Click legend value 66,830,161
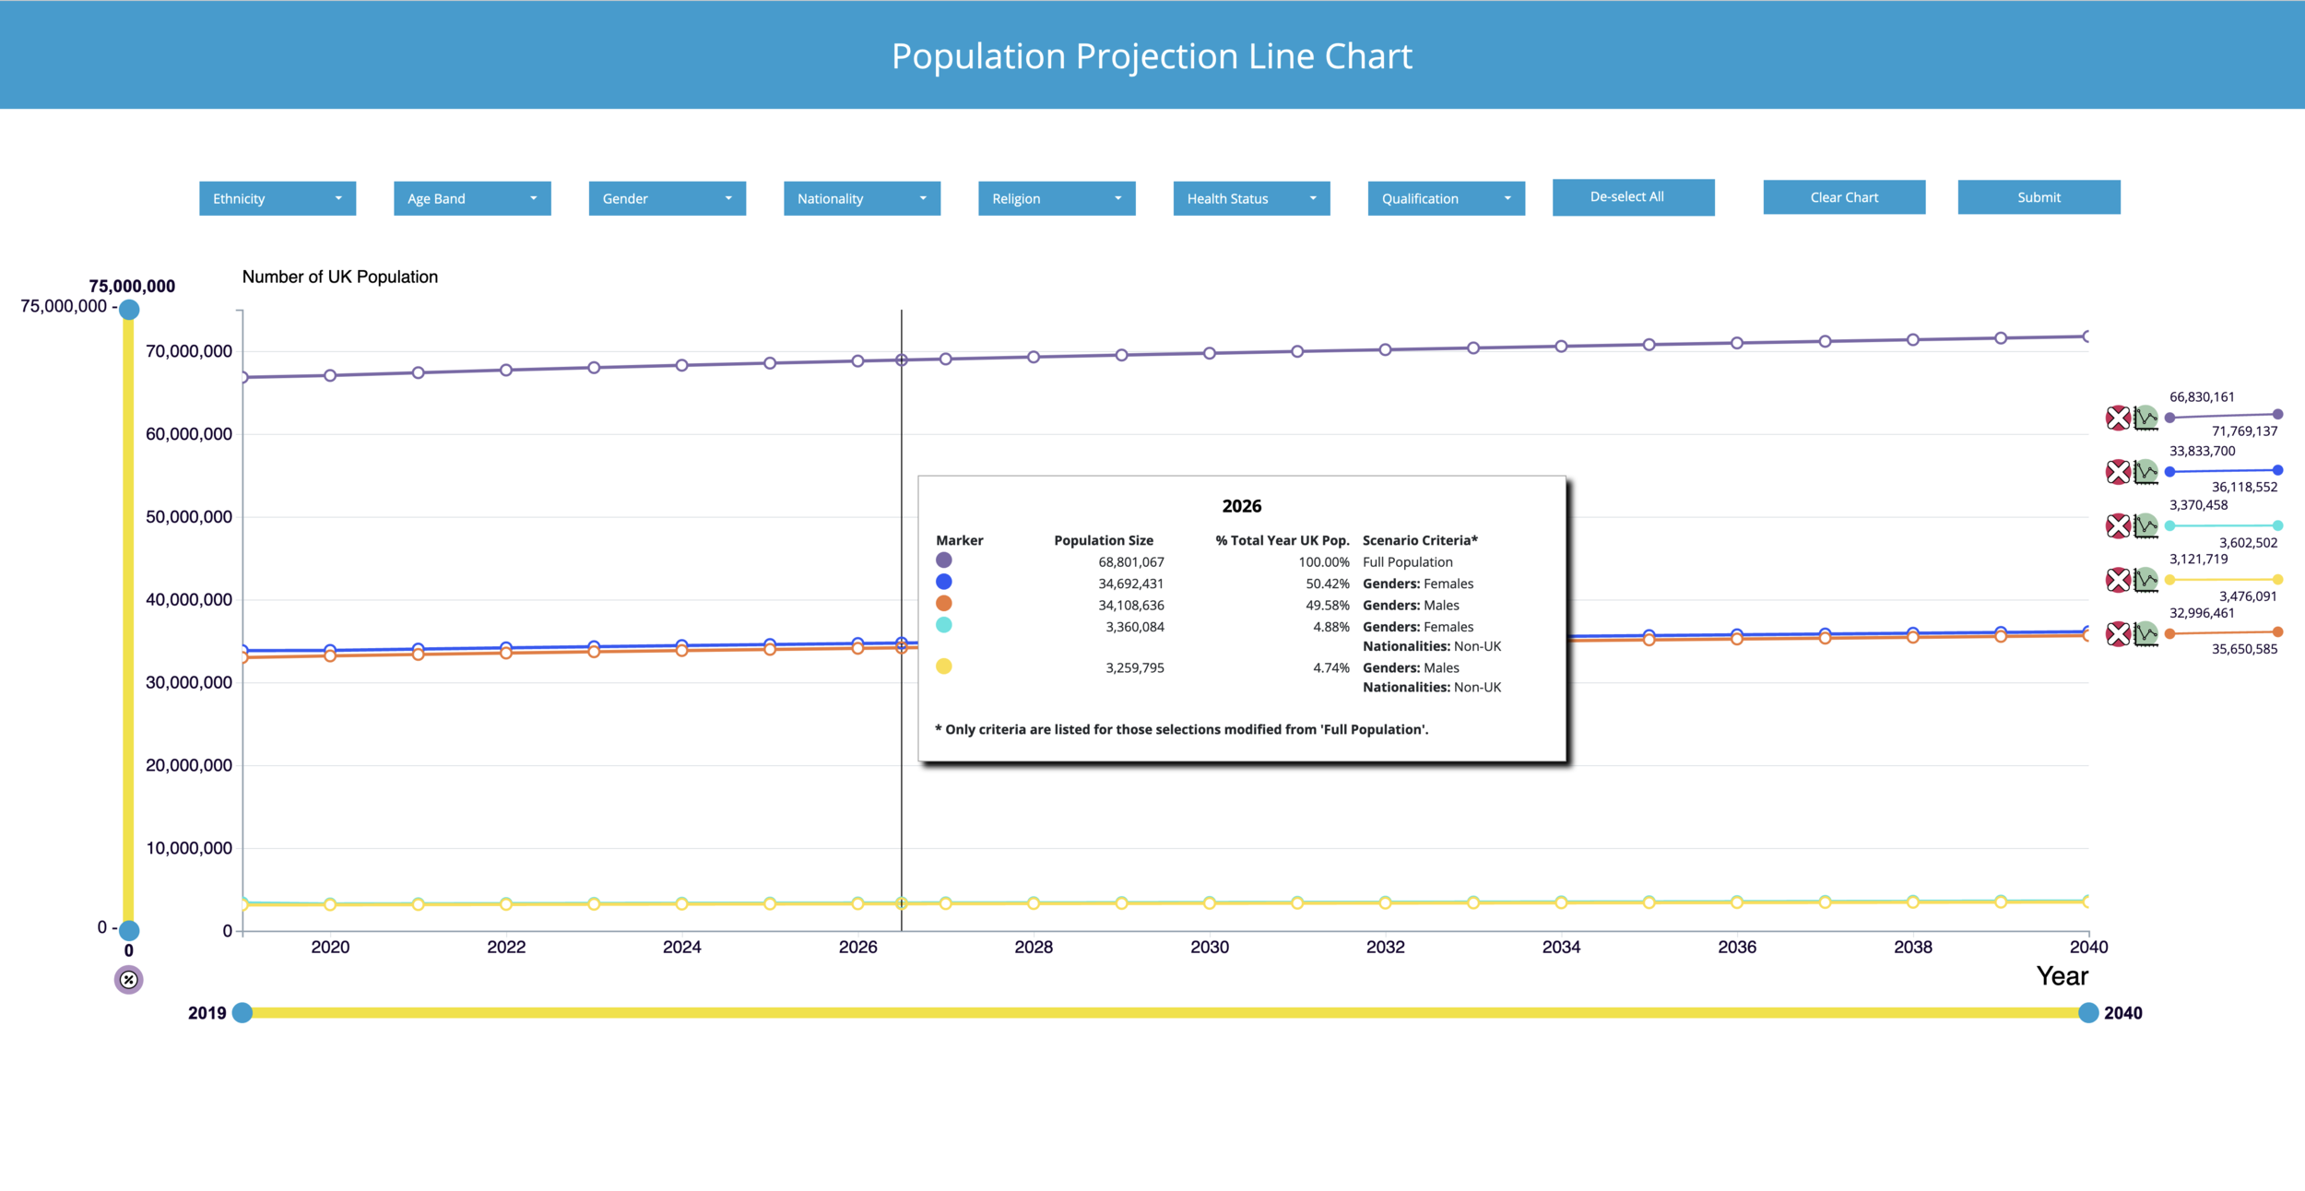 (2202, 397)
